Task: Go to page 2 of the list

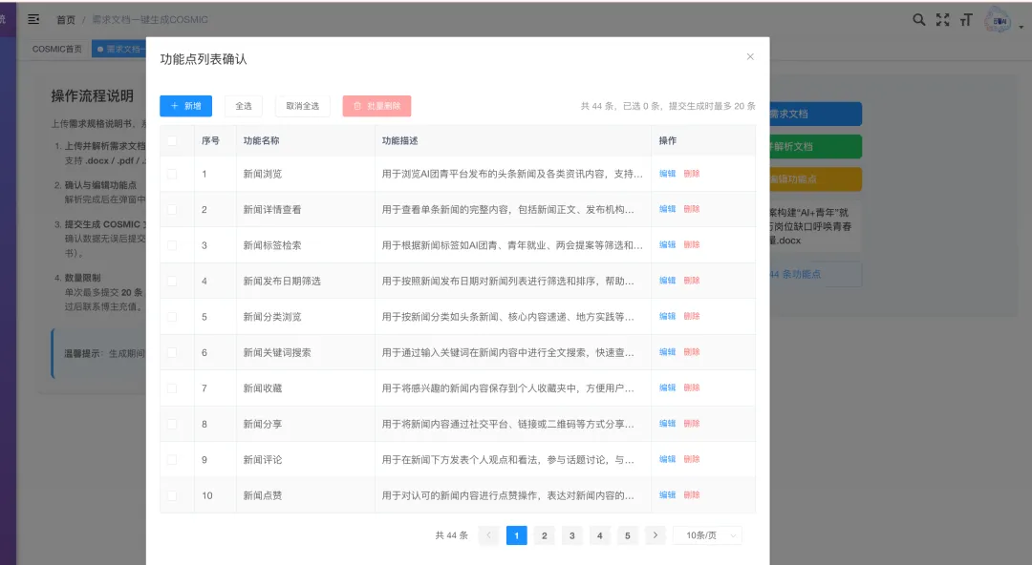Action: pos(545,535)
